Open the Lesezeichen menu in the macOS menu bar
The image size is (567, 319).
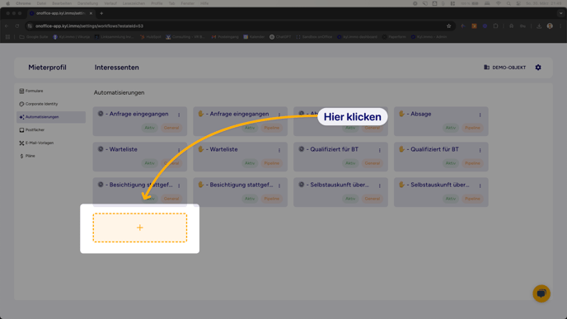pyautogui.click(x=134, y=3)
